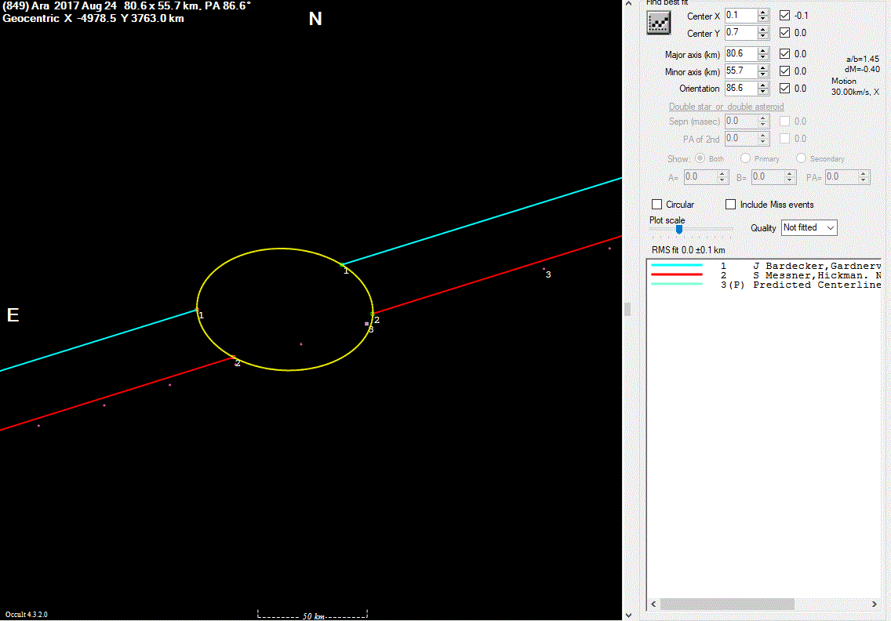891x621 pixels.
Task: Click the Center Y value field
Action: [x=741, y=32]
